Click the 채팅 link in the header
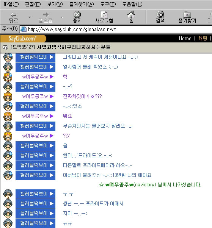212x228 pixels. click(x=203, y=38)
